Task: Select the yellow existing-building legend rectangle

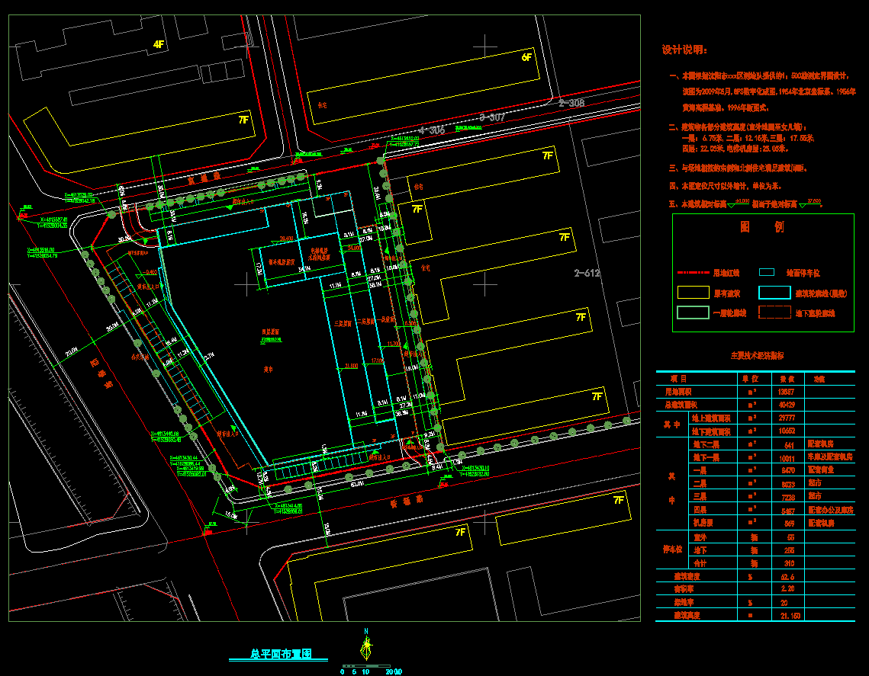Action: (x=693, y=292)
